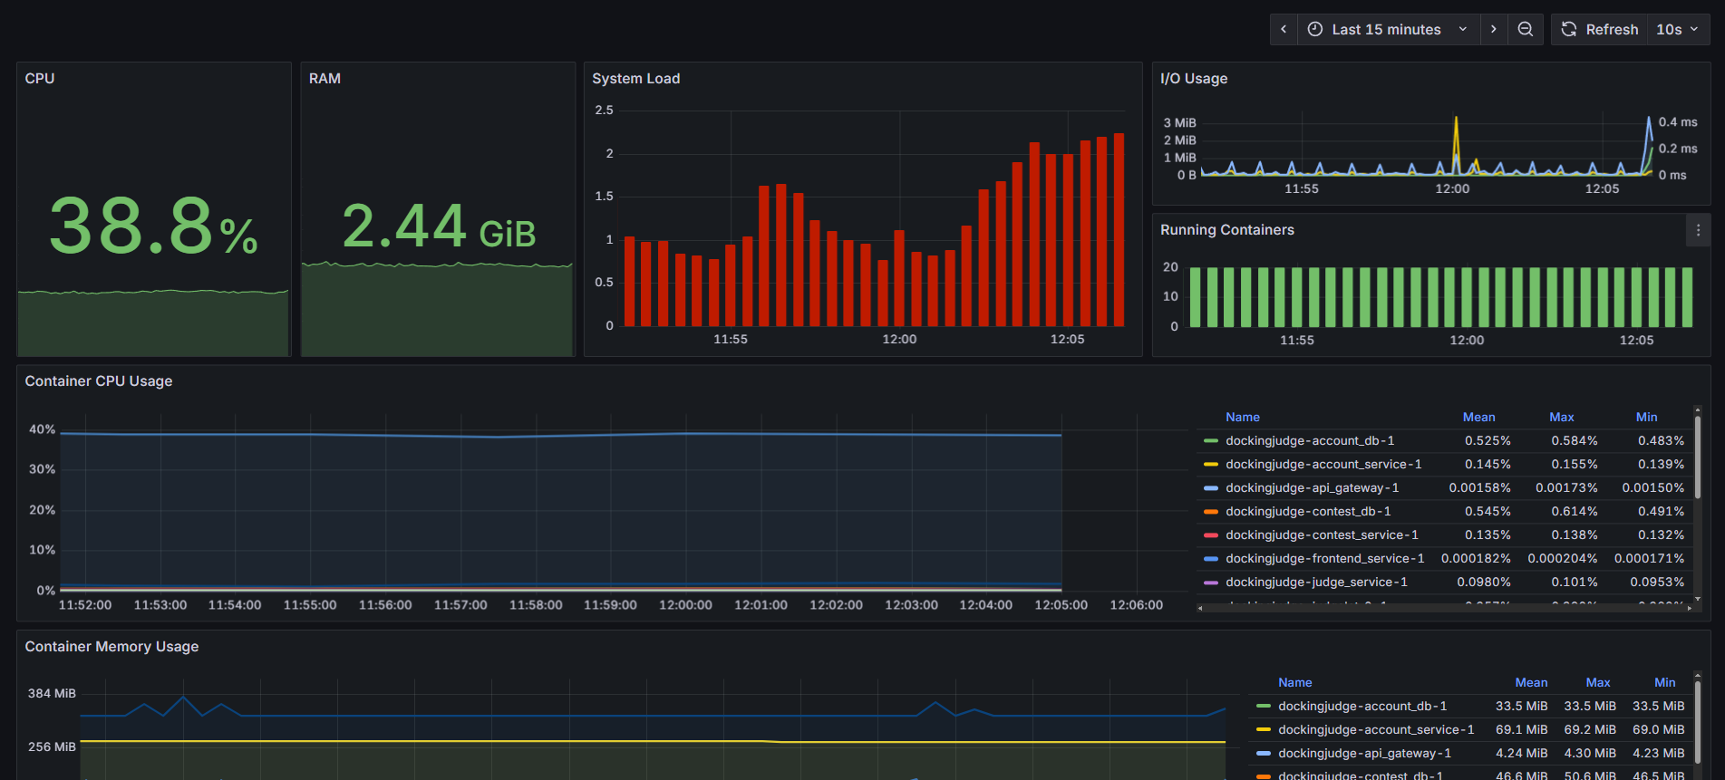The height and width of the screenshot is (780, 1725).
Task: Go to the previous time range
Action: pos(1284,29)
